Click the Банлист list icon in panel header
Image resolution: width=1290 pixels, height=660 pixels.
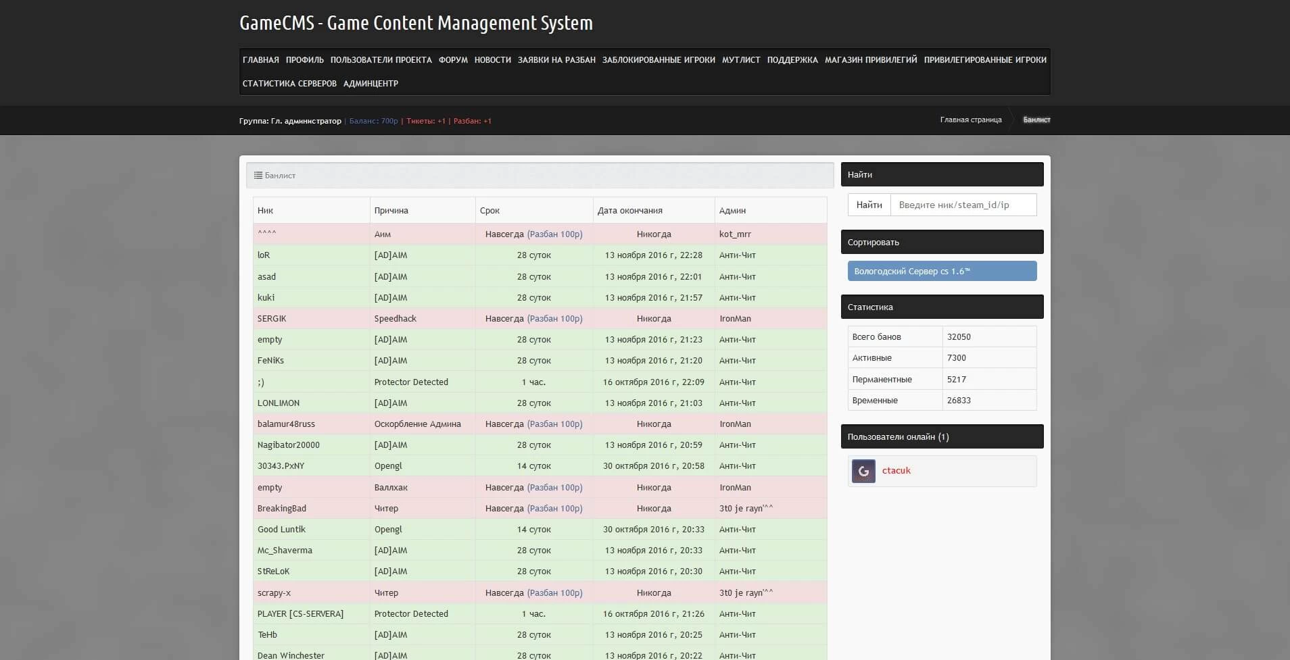[258, 176]
